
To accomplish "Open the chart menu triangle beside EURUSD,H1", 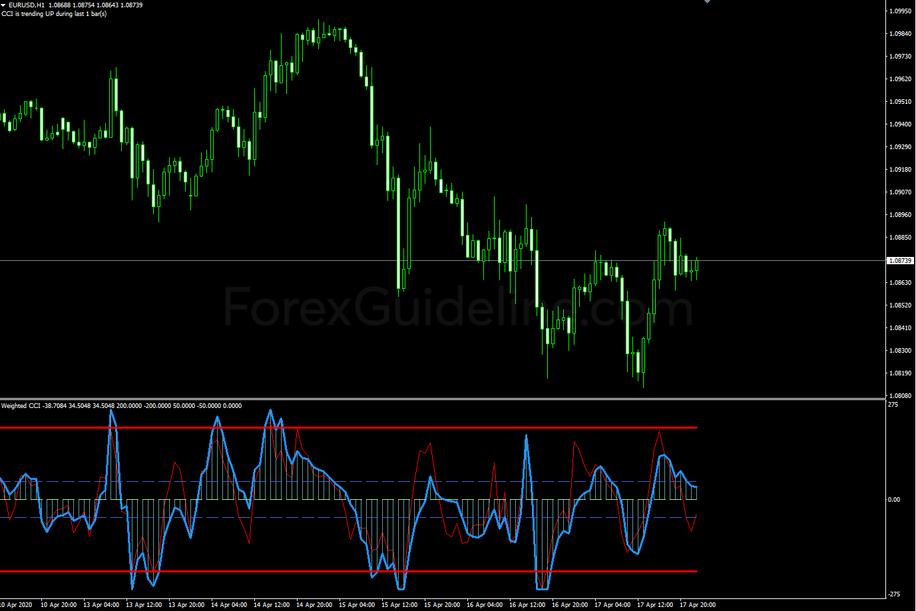I will pyautogui.click(x=3, y=5).
